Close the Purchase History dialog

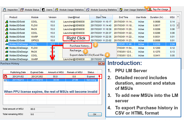pos(100,64)
